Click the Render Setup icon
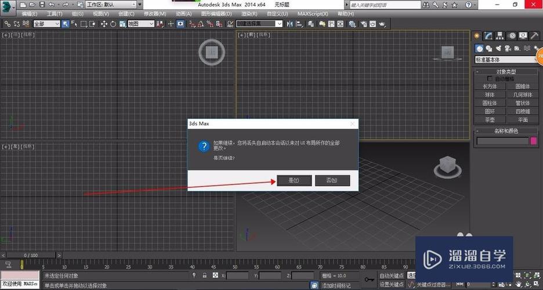The image size is (543, 290). coord(364,24)
